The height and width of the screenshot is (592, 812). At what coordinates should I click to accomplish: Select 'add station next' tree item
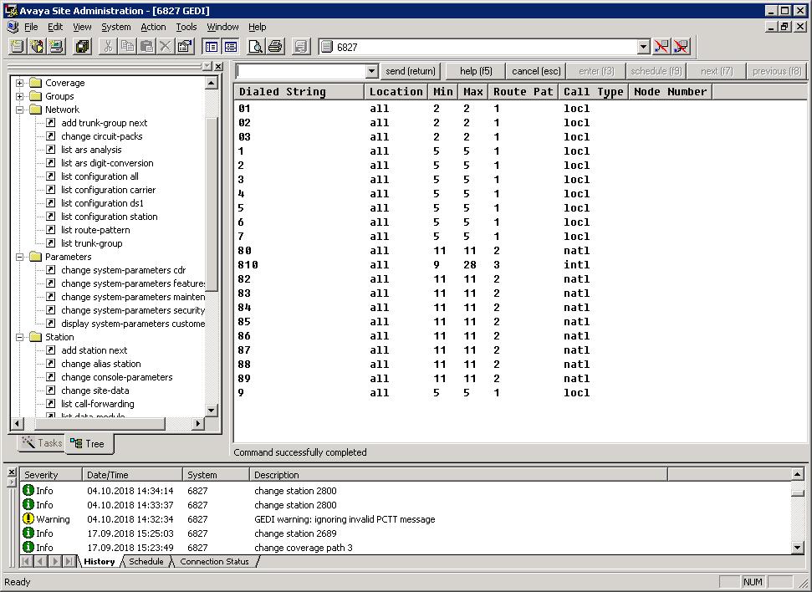[94, 350]
